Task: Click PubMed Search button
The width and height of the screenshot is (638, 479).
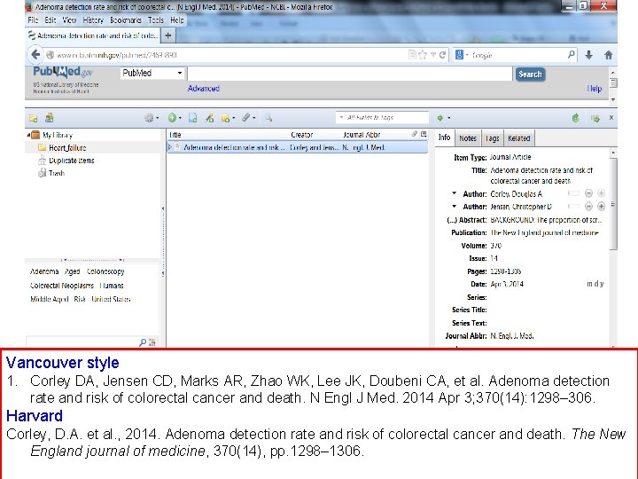Action: [x=530, y=75]
